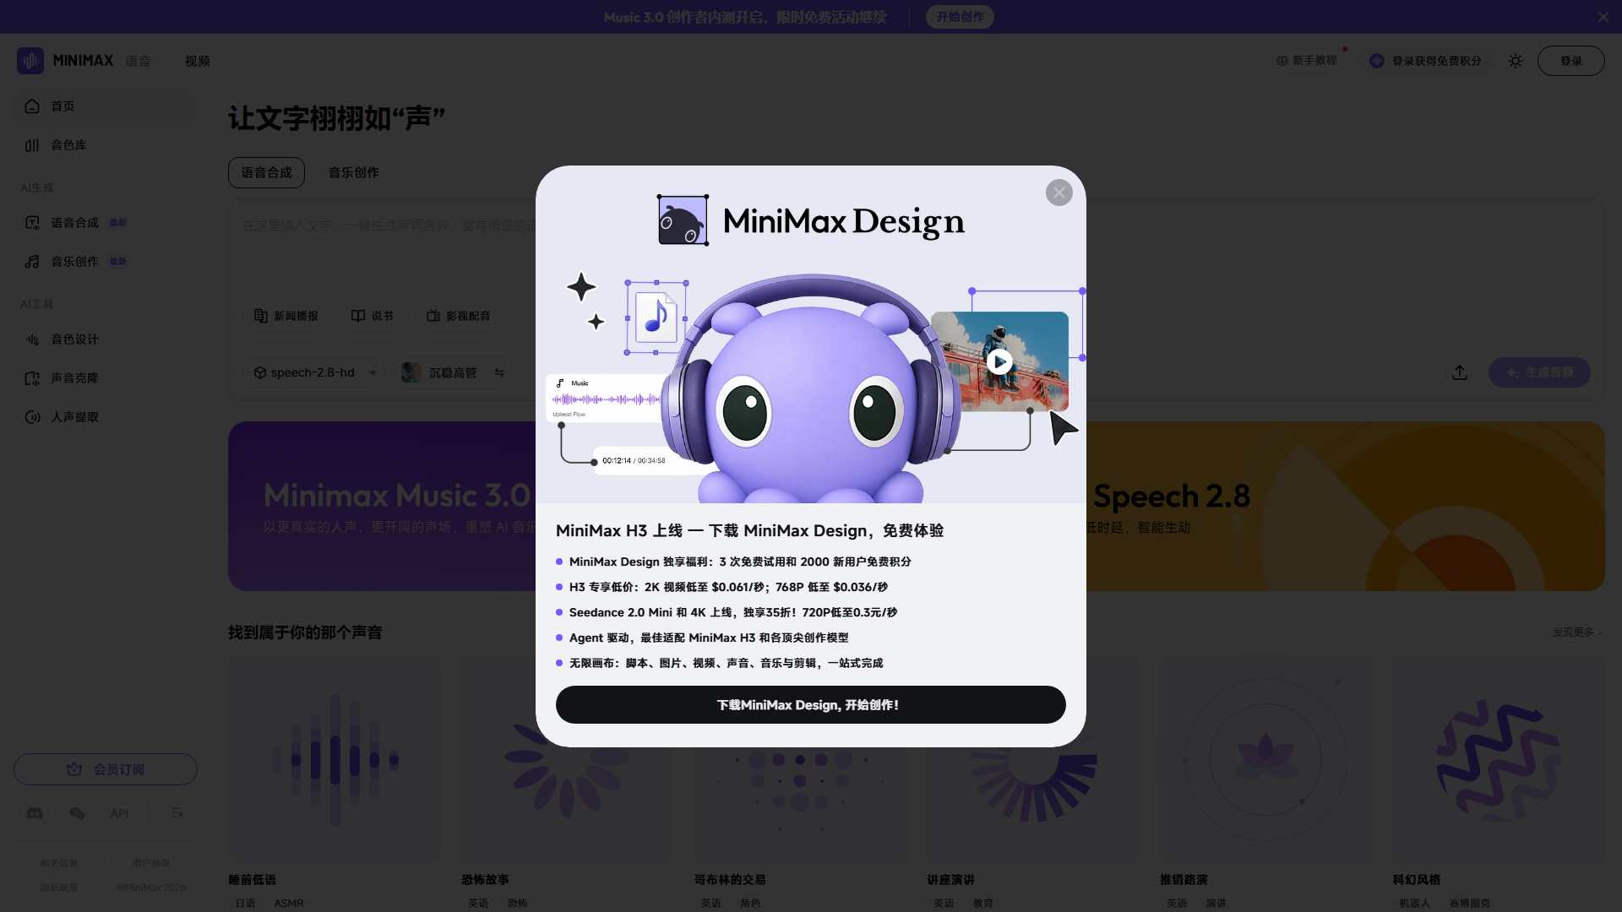This screenshot has height=912, width=1622.
Task: Open 音色设计 tool in sidebar
Action: click(106, 339)
